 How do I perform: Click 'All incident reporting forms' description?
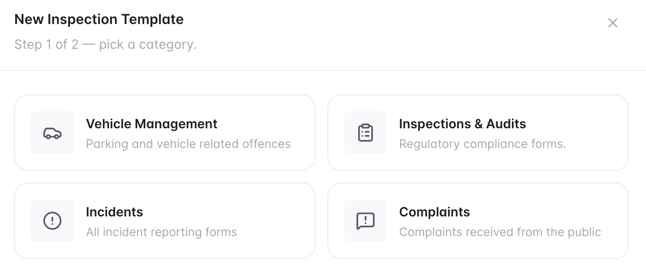click(x=161, y=232)
